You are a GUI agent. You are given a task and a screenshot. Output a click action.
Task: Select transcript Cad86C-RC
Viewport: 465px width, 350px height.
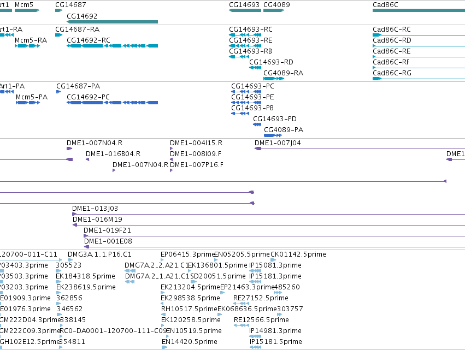(419, 35)
